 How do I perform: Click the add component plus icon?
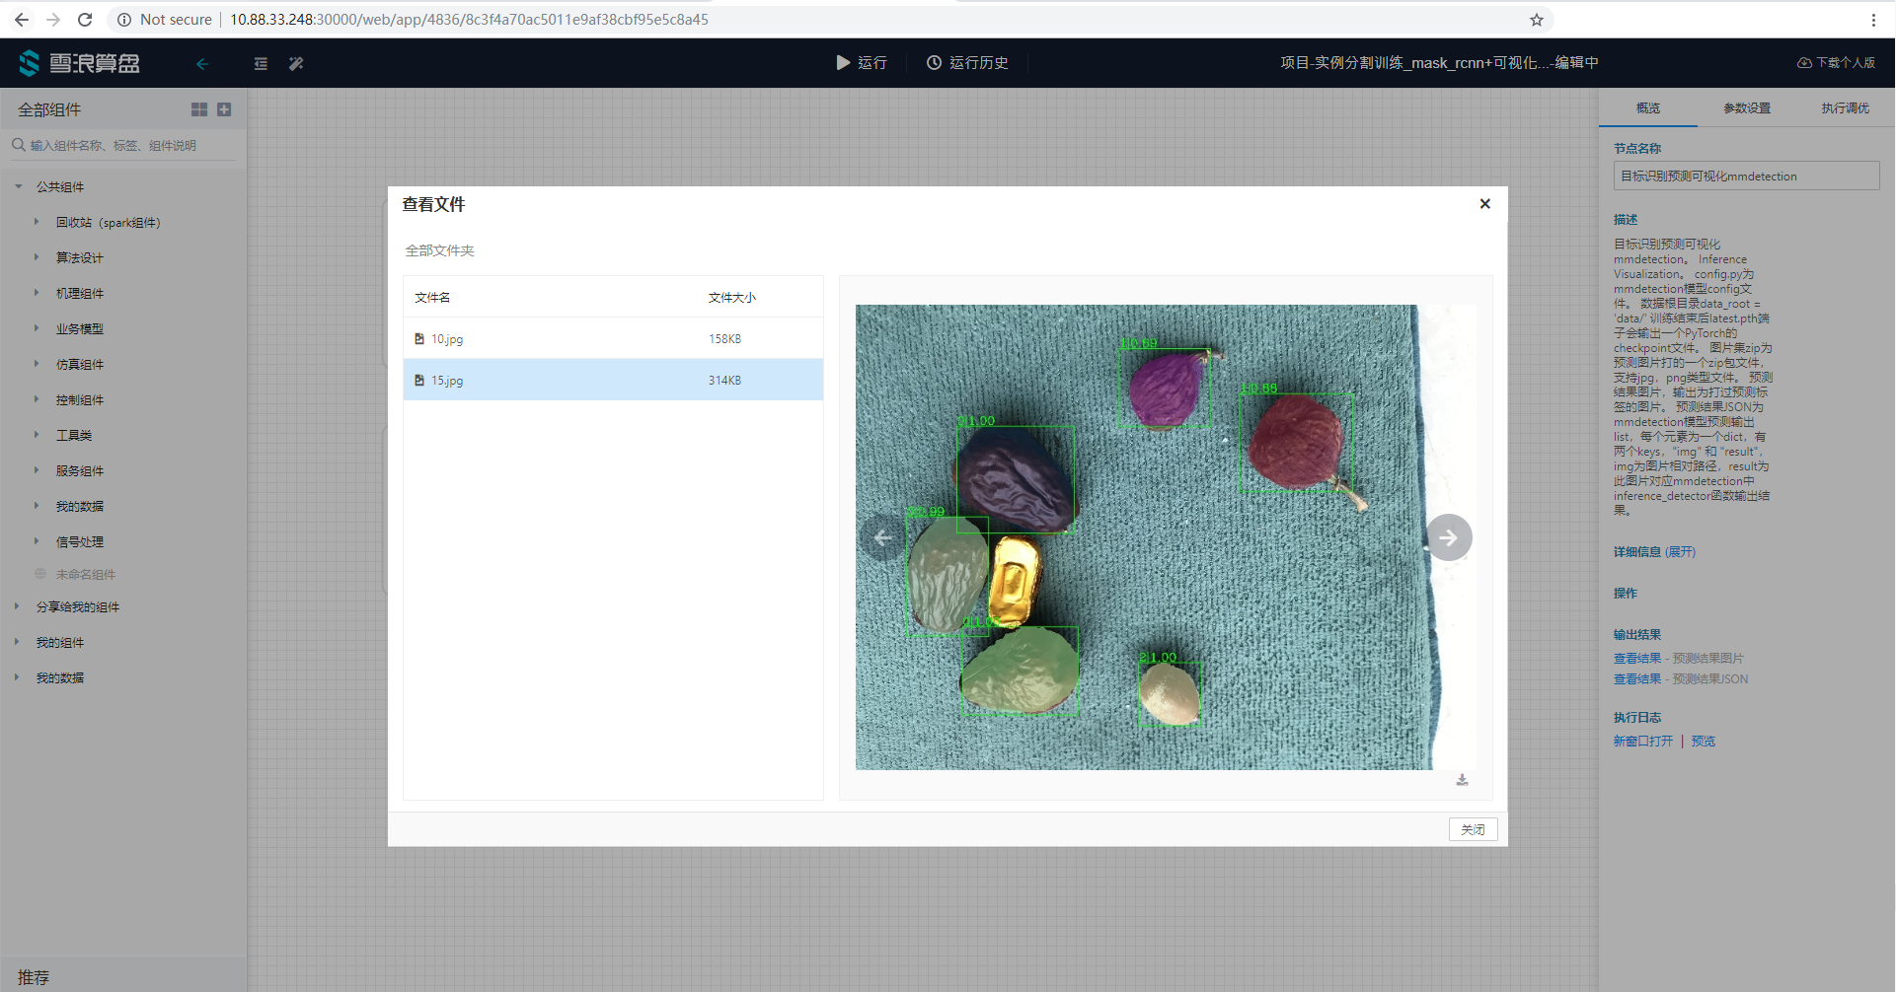point(224,109)
